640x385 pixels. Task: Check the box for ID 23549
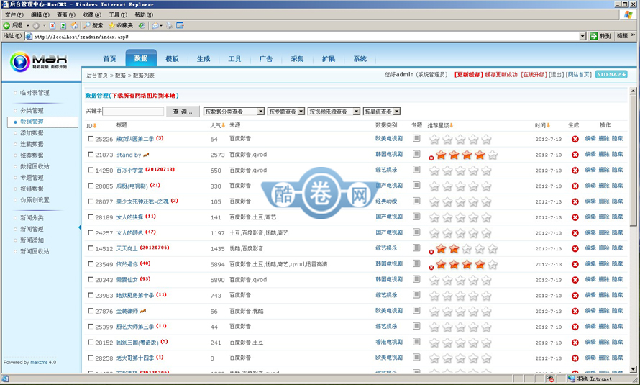pyautogui.click(x=91, y=264)
